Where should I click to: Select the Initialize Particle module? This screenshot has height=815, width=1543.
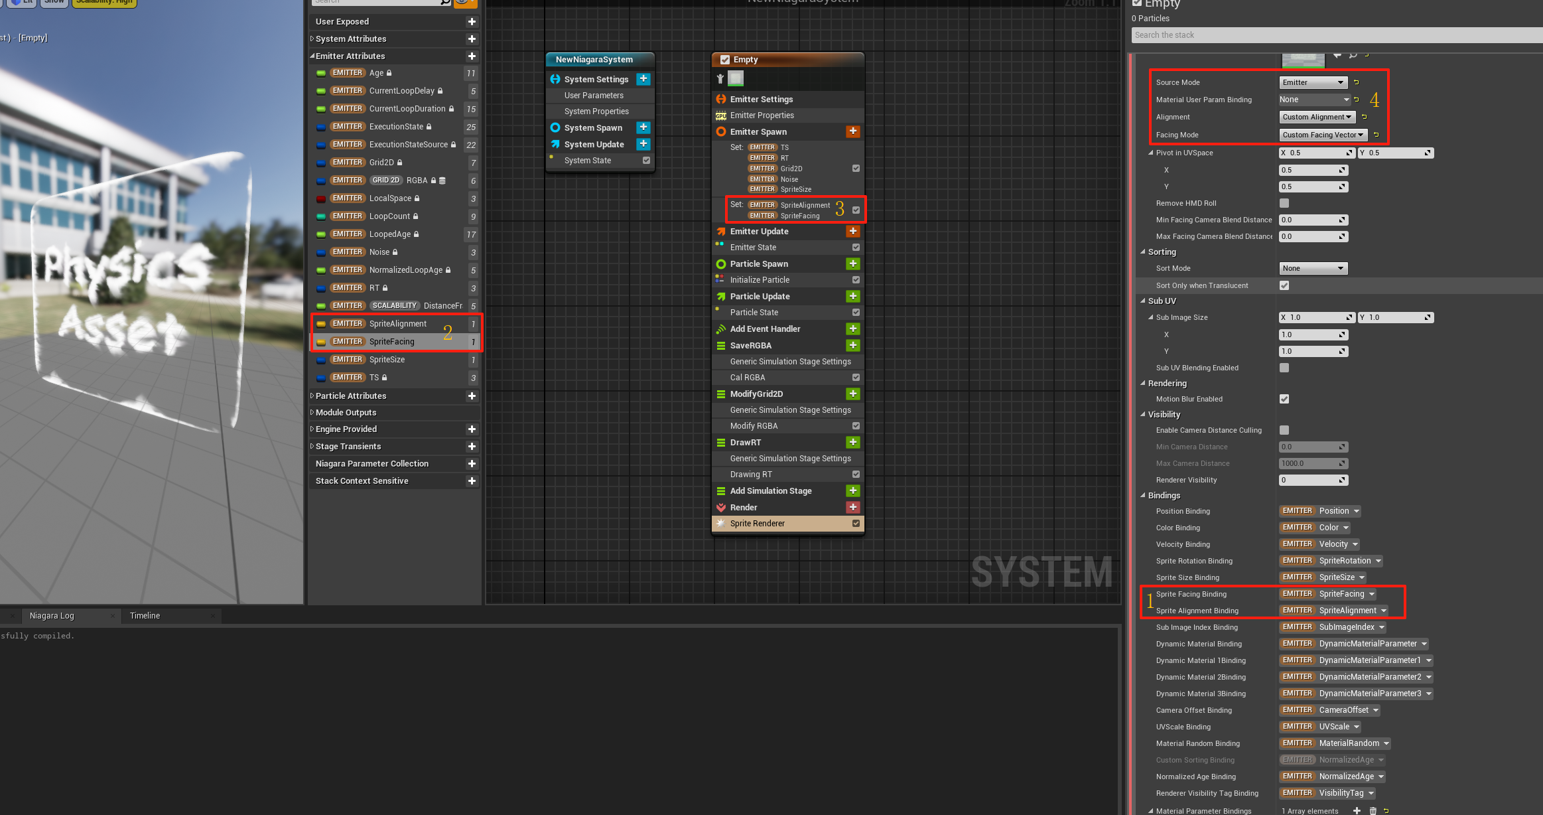pos(760,280)
